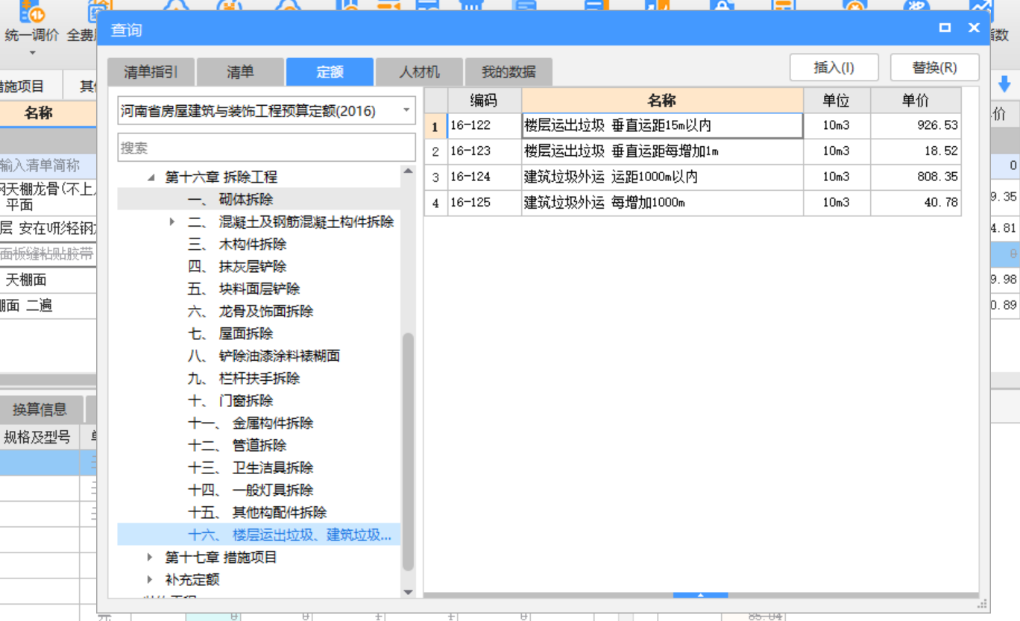Select 补充定额 in the tree
Image resolution: width=1020 pixels, height=621 pixels.
[192, 579]
